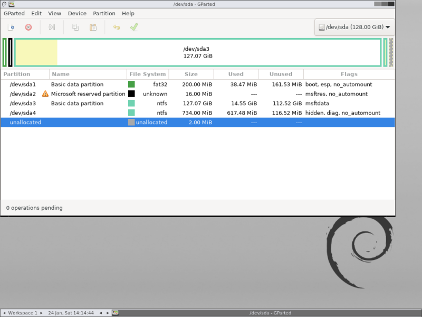
Task: Click the Copy partition toolbar icon
Action: pos(75,27)
